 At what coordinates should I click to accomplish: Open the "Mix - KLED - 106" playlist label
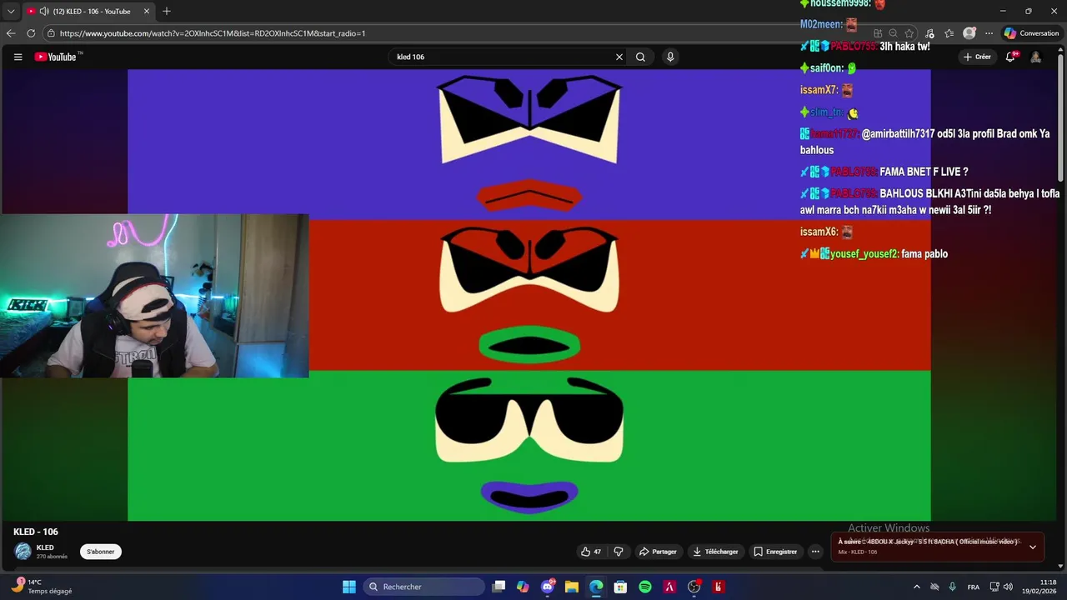[x=857, y=552]
